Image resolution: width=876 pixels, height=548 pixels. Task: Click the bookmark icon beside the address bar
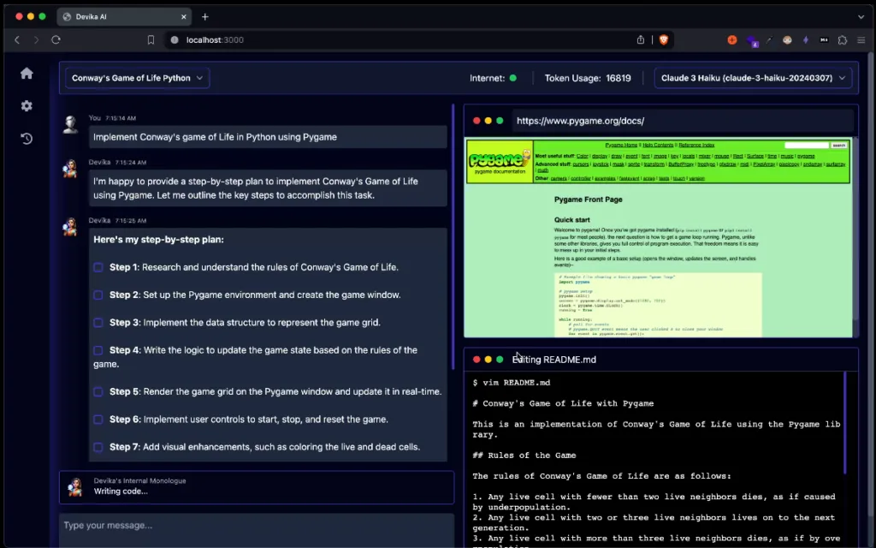[151, 39]
